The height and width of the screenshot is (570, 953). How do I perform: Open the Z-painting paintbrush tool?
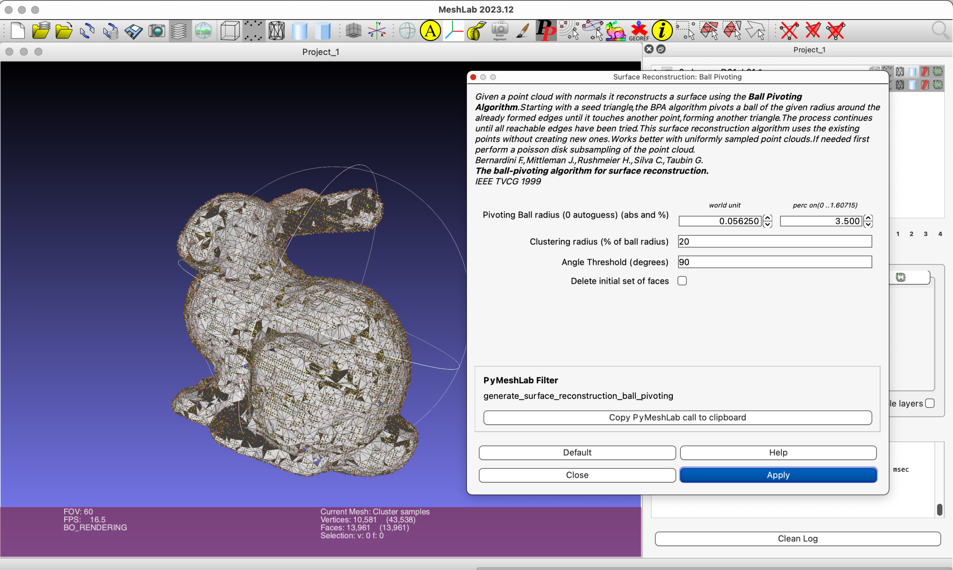(523, 31)
